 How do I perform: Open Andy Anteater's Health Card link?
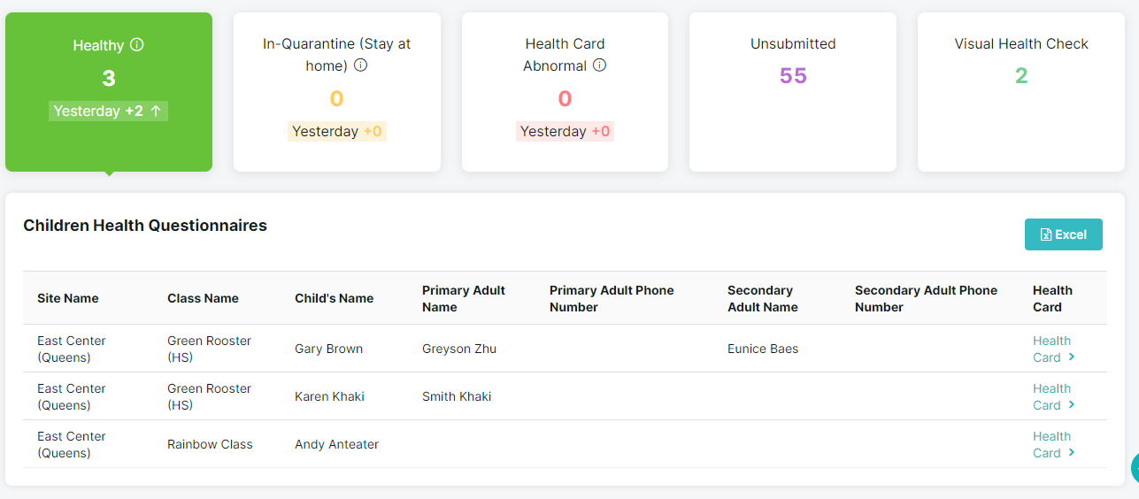(x=1053, y=445)
